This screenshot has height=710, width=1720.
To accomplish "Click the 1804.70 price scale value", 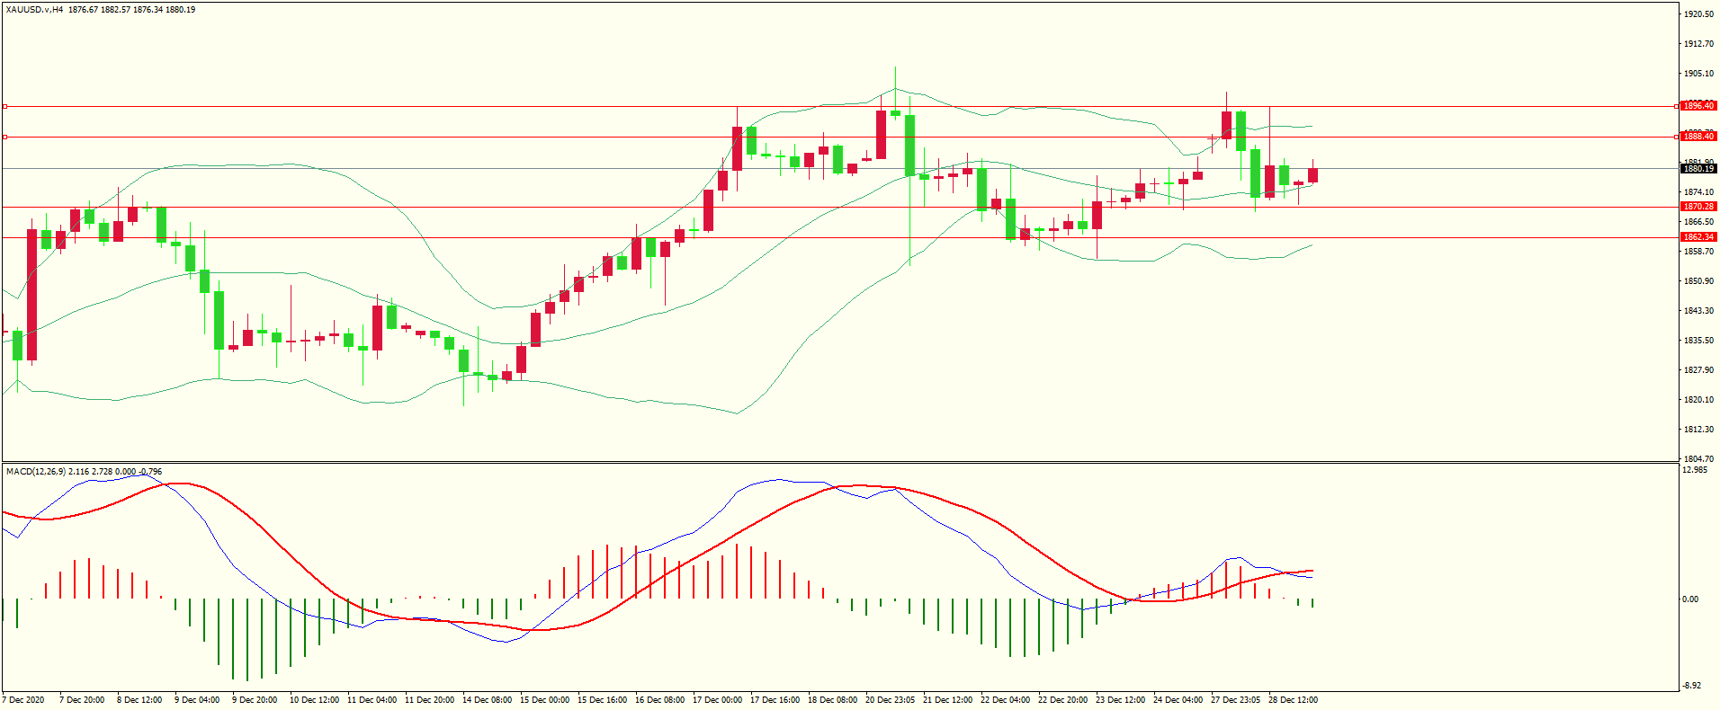I will [1698, 458].
